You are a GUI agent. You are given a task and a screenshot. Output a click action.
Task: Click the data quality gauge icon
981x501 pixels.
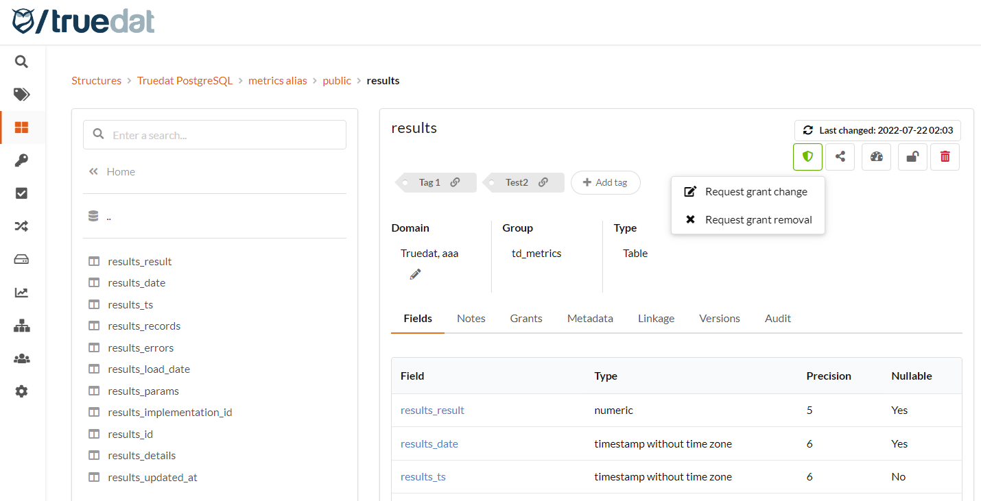pyautogui.click(x=876, y=156)
